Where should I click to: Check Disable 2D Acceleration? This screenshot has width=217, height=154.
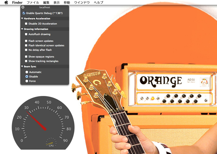point(26,24)
